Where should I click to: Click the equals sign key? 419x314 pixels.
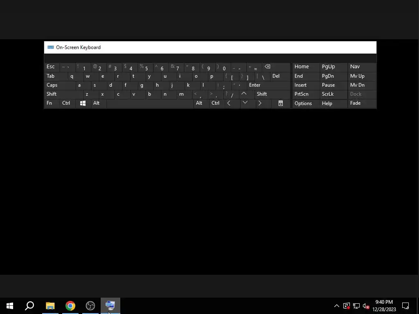254,67
